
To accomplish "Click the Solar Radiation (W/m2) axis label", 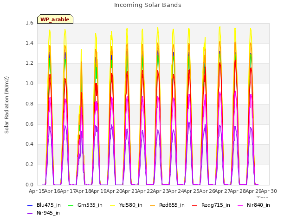I will 6,105.
